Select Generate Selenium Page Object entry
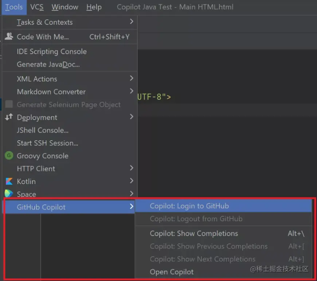The width and height of the screenshot is (317, 281). (70, 105)
